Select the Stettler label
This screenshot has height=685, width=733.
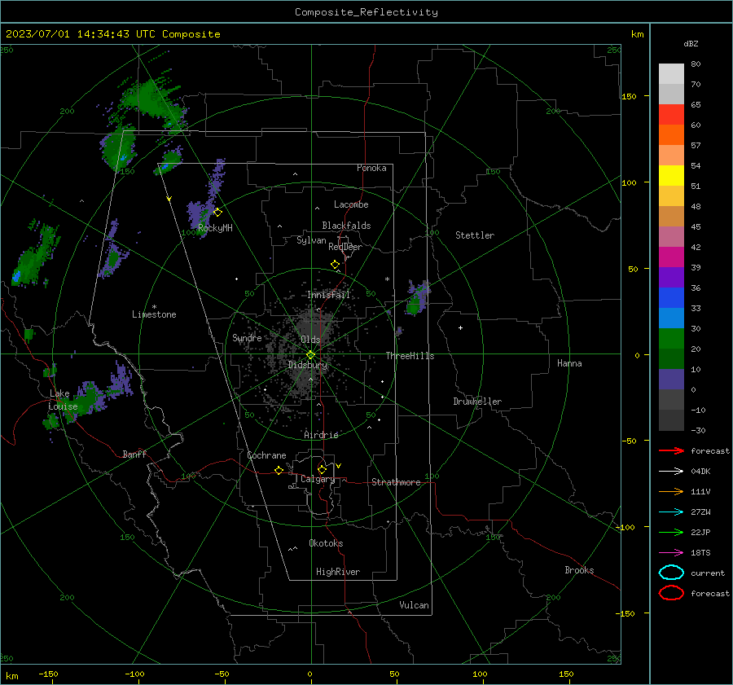click(x=475, y=235)
